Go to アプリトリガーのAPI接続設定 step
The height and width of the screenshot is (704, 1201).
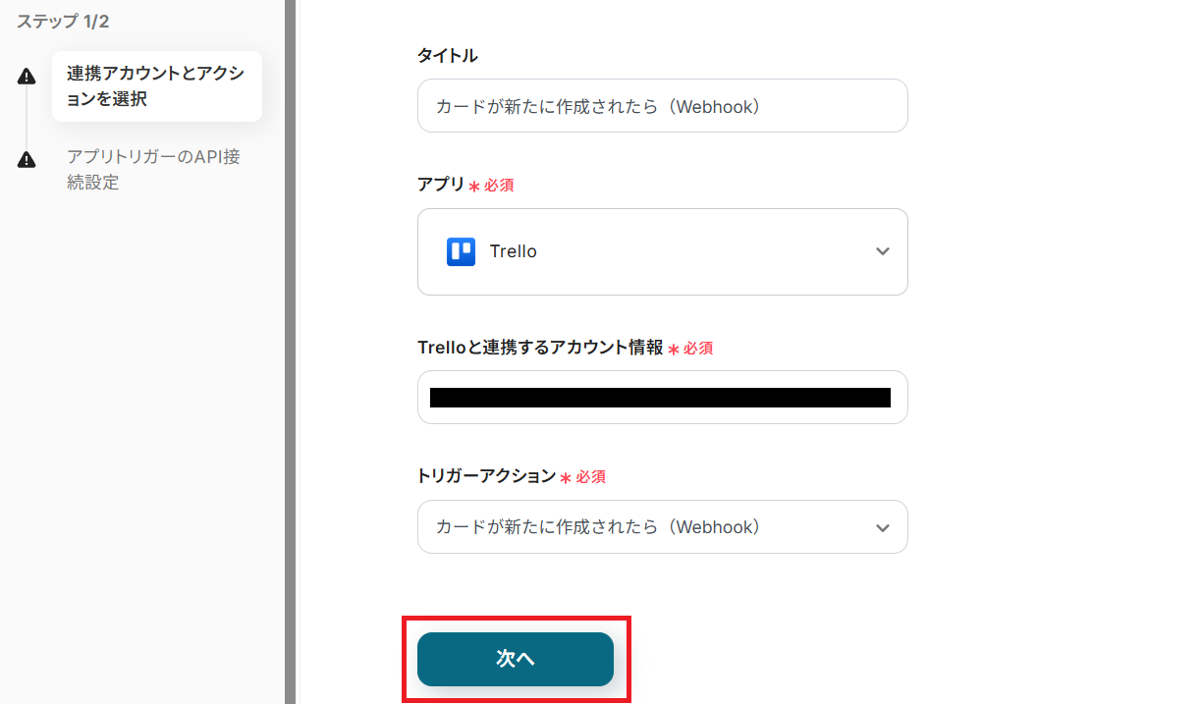pyautogui.click(x=153, y=169)
